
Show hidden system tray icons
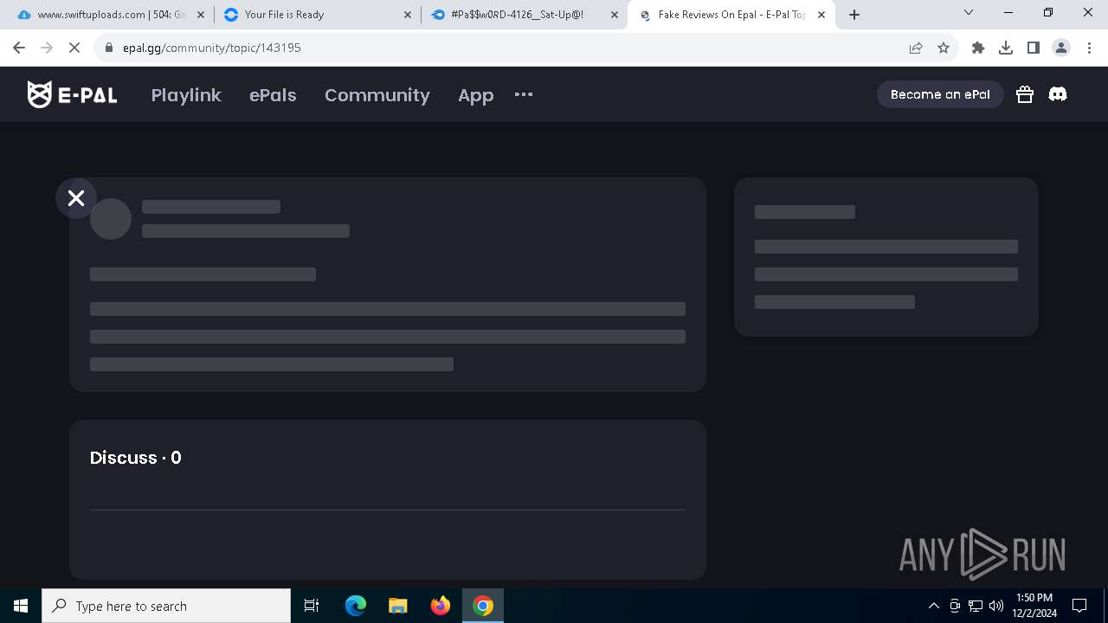934,606
